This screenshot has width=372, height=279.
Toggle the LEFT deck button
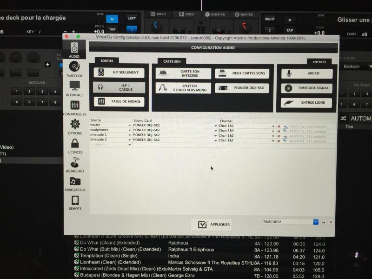[132, 18]
